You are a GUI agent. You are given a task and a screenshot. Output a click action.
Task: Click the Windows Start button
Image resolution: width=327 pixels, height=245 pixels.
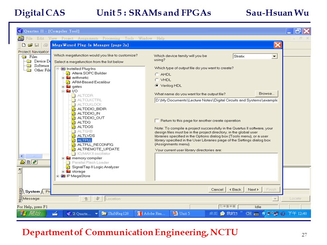click(x=32, y=213)
